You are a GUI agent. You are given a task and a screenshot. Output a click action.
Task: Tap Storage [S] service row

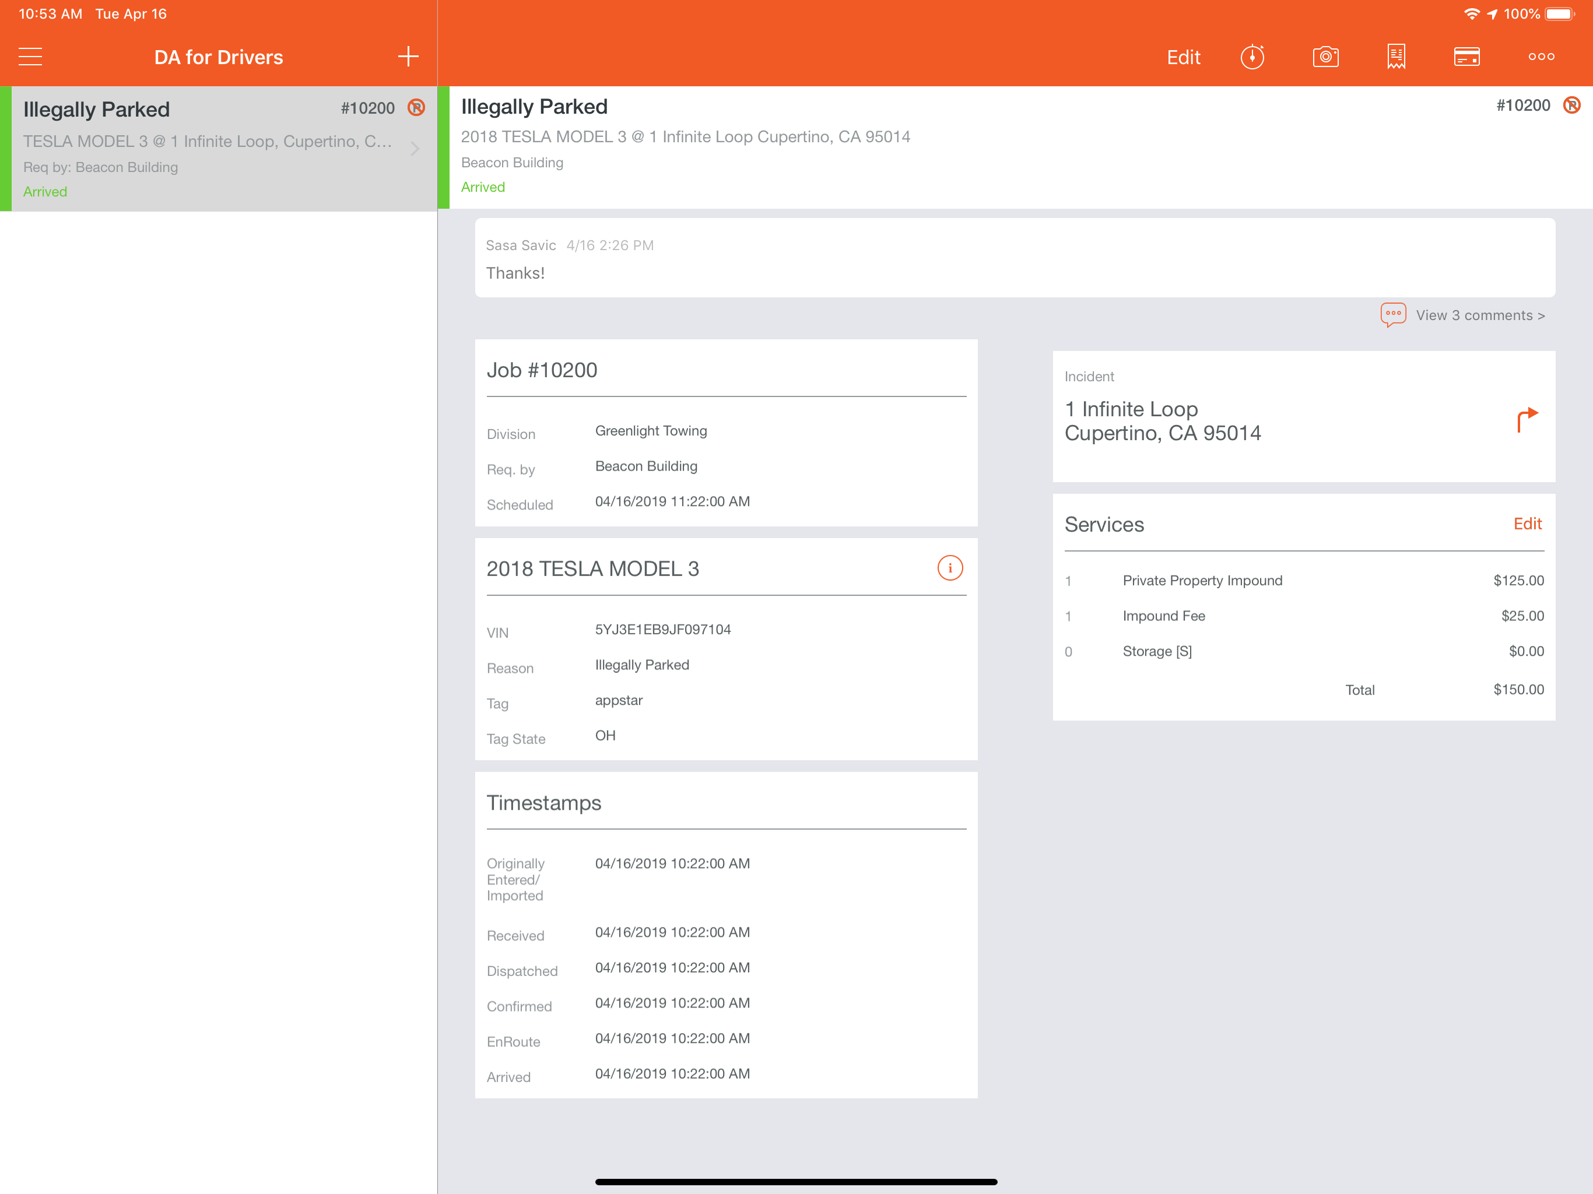pos(1303,651)
